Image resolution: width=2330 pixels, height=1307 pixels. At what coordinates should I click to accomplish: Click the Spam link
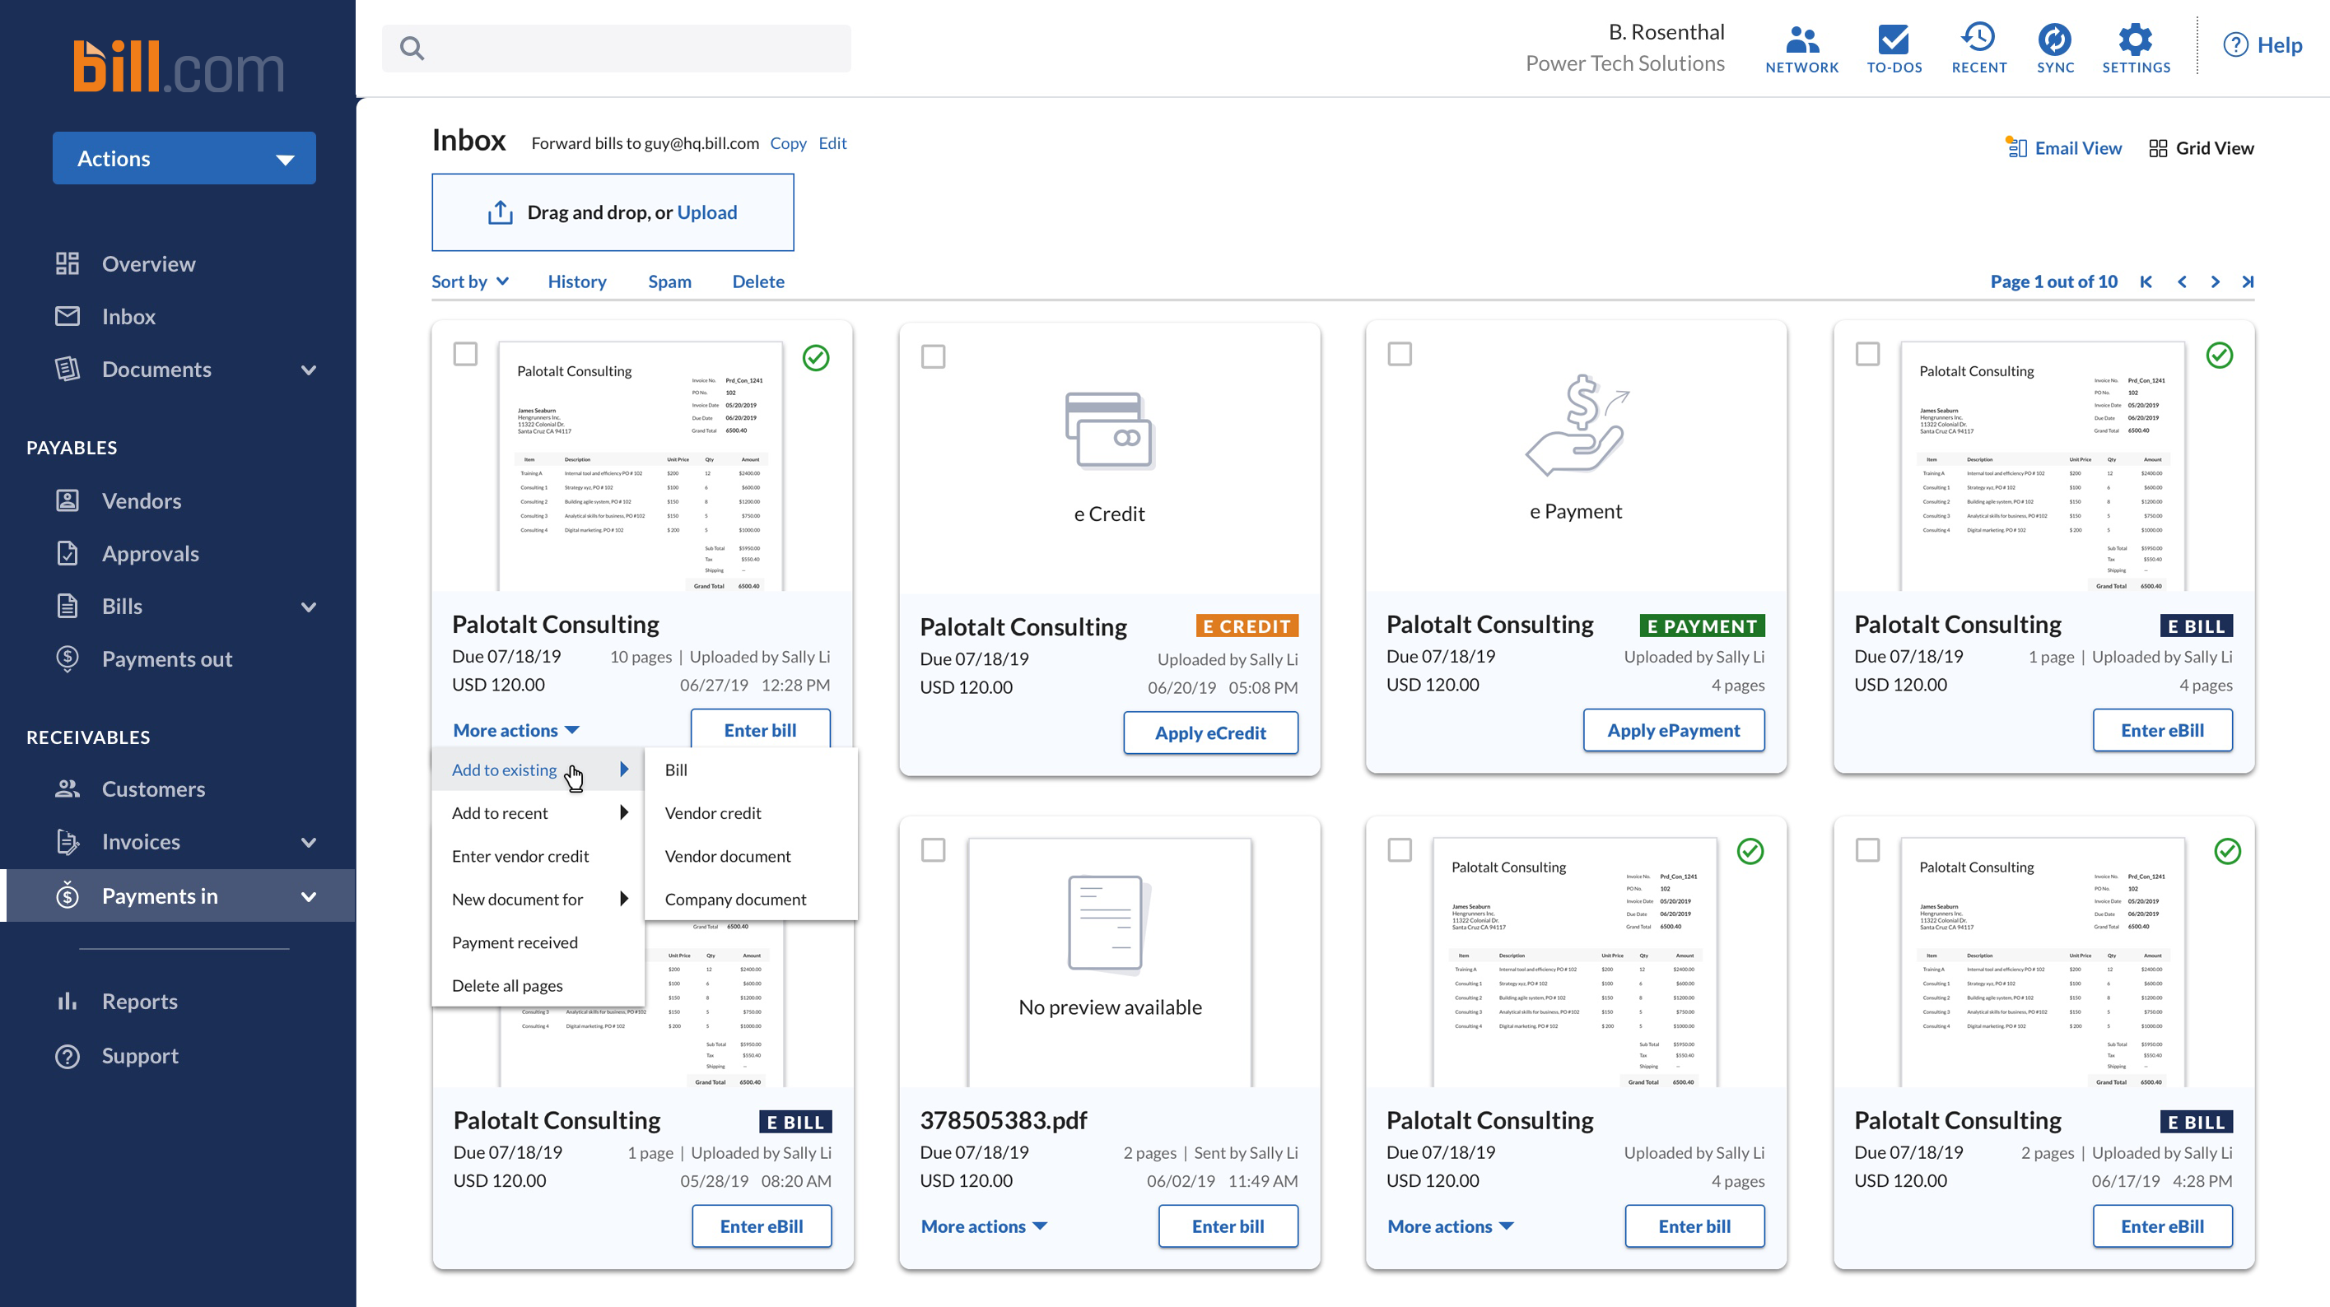point(669,281)
